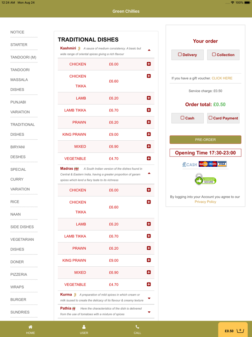Image resolution: width=252 pixels, height=337 pixels.
Task: Expand the Kurma section arrow
Action: click(x=149, y=298)
